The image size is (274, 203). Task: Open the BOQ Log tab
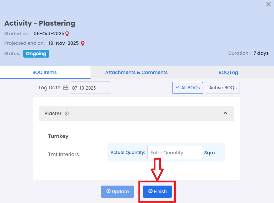[228, 73]
